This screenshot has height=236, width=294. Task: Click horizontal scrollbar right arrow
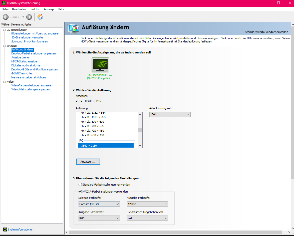(289, 232)
